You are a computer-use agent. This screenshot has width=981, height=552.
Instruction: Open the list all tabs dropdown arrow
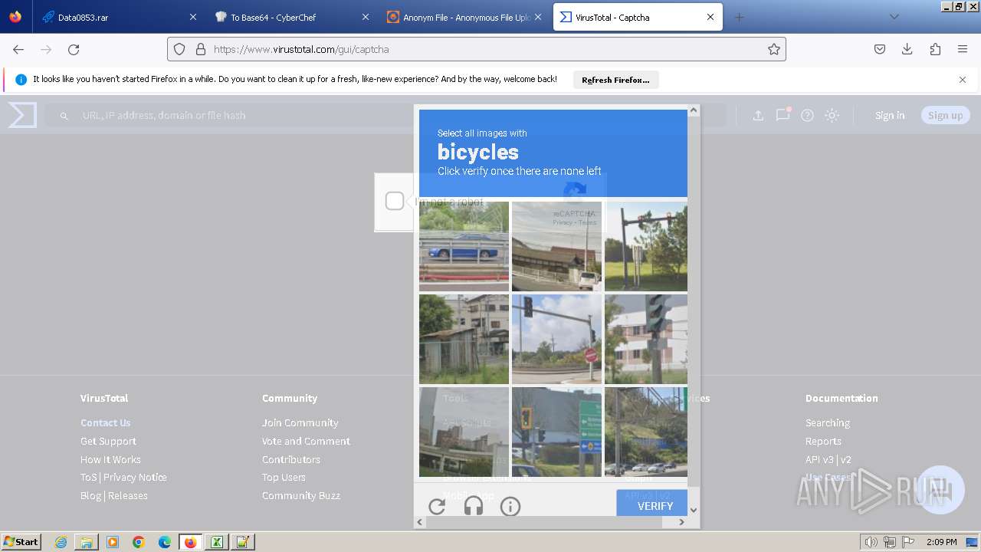894,17
